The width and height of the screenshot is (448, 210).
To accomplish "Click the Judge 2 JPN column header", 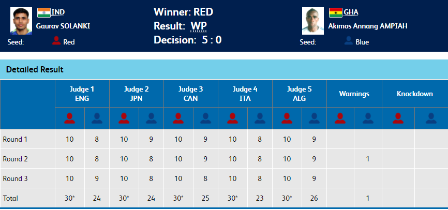I will 137,93.
